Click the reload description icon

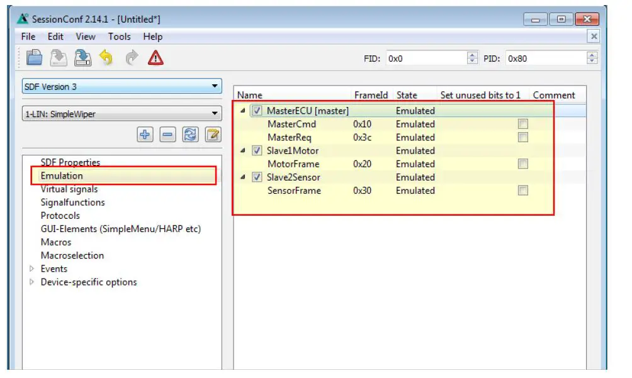tap(190, 134)
